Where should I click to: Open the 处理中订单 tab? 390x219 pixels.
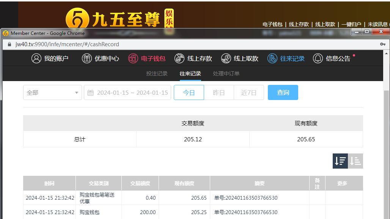[226, 74]
